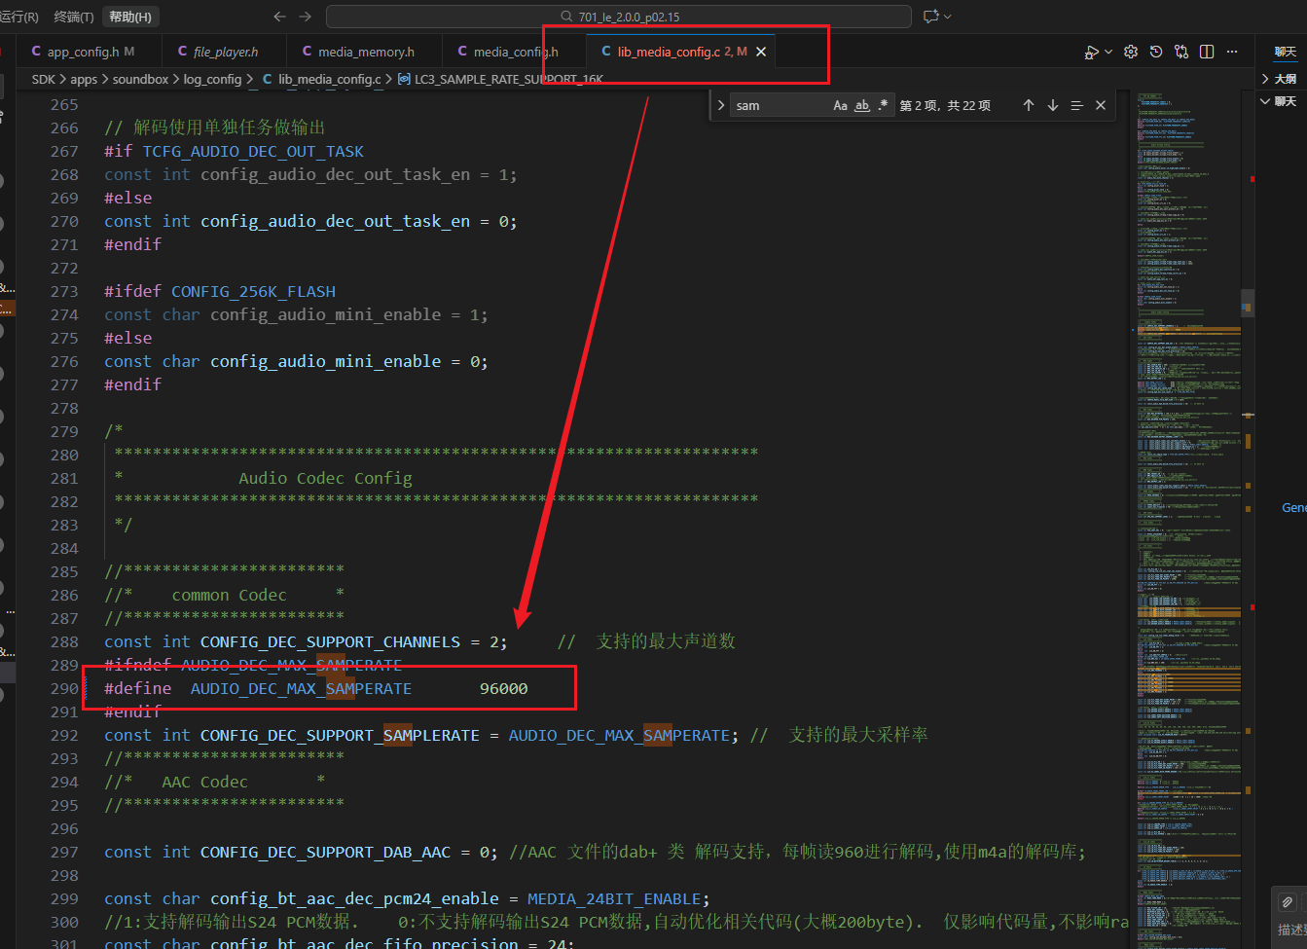Viewport: 1307px width, 949px height.
Task: Click the find in selection icon
Action: click(x=1076, y=105)
